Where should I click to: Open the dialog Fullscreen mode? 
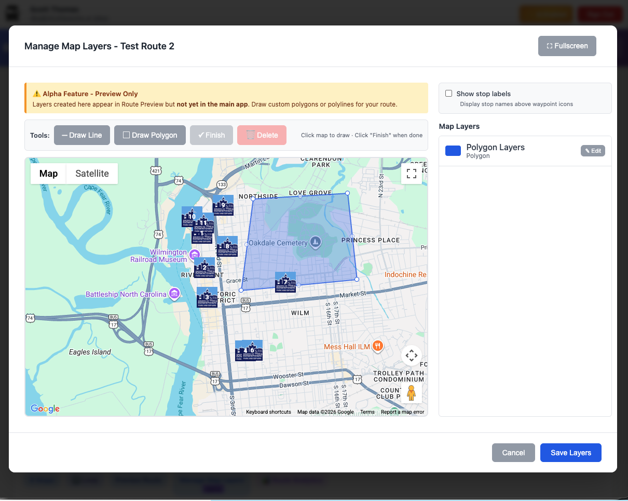[567, 46]
